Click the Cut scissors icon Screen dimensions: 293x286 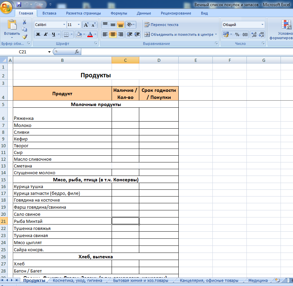(x=25, y=22)
